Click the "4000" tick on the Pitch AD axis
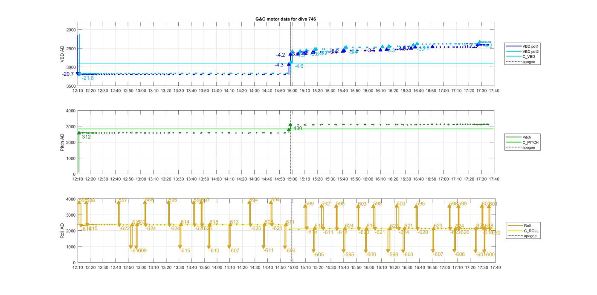This screenshot has width=597, height=295. (x=71, y=111)
